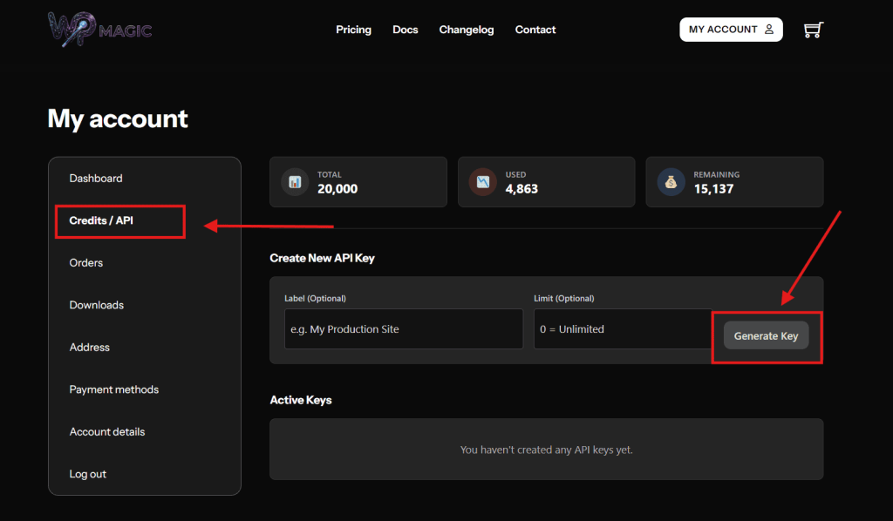The image size is (893, 521).
Task: Open the Pricing page
Action: click(x=353, y=30)
